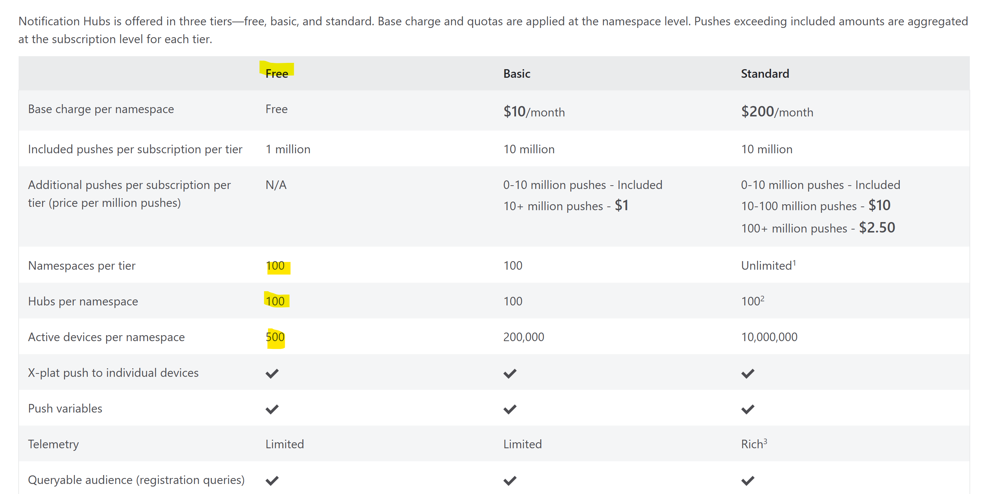997x494 pixels.
Task: Click the highlighted 500 active devices value
Action: (275, 337)
